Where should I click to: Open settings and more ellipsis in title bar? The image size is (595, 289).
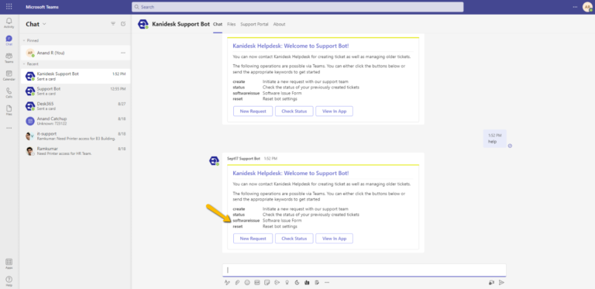click(x=576, y=7)
